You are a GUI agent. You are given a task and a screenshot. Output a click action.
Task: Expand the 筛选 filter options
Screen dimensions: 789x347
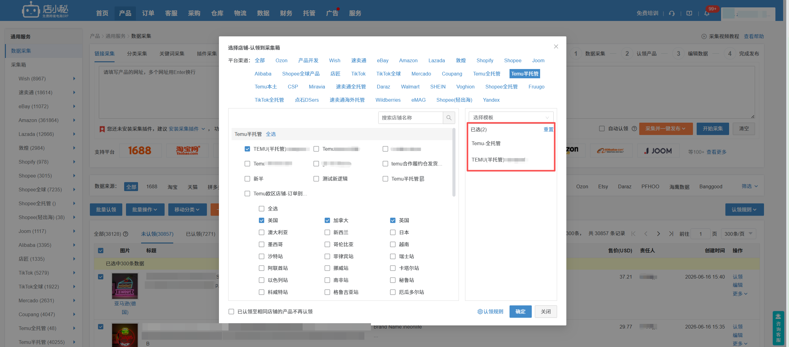[749, 186]
